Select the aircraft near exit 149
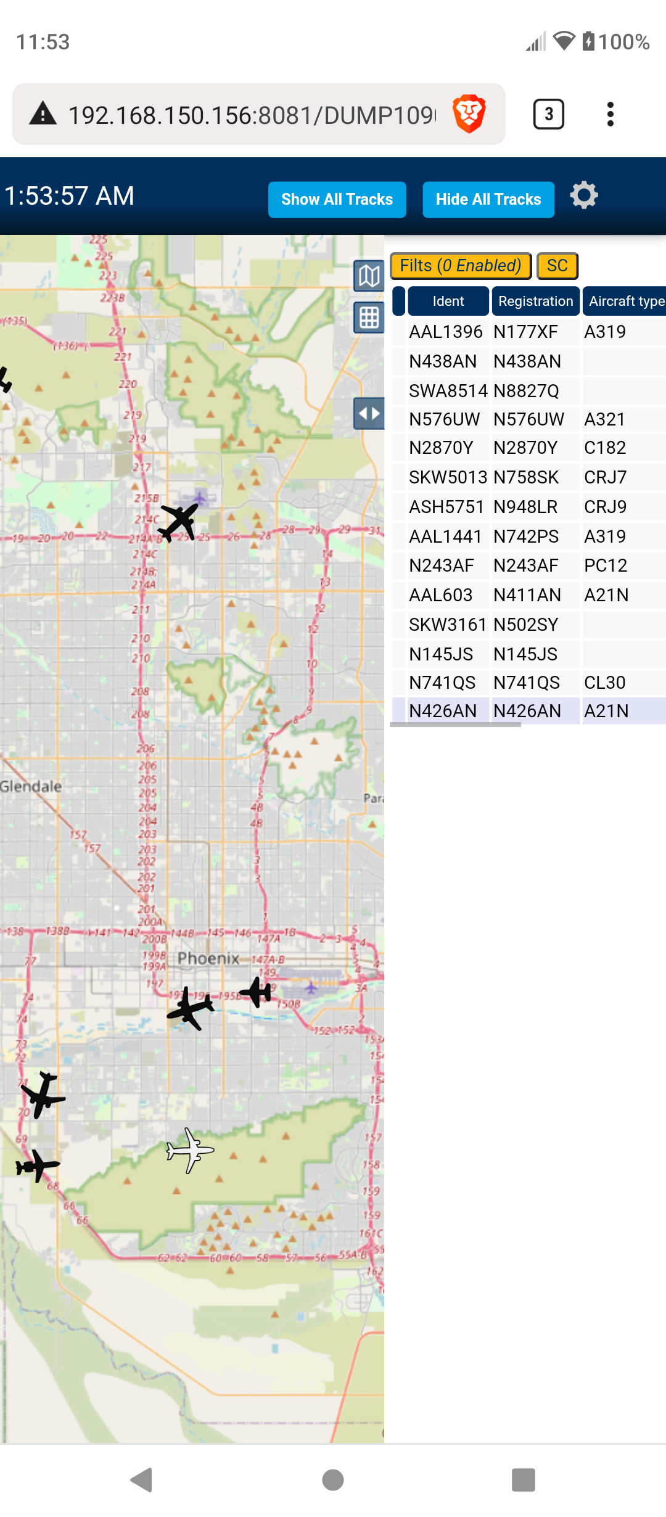 [256, 992]
